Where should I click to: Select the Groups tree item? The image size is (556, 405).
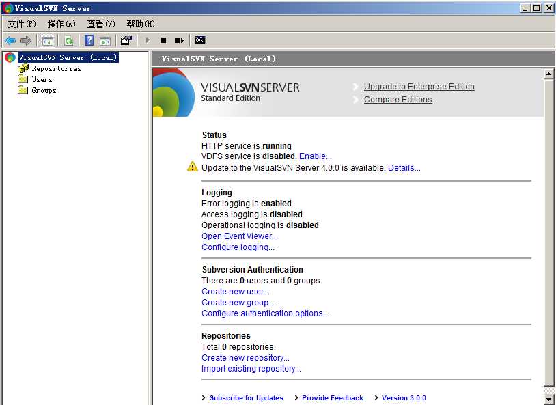point(44,90)
